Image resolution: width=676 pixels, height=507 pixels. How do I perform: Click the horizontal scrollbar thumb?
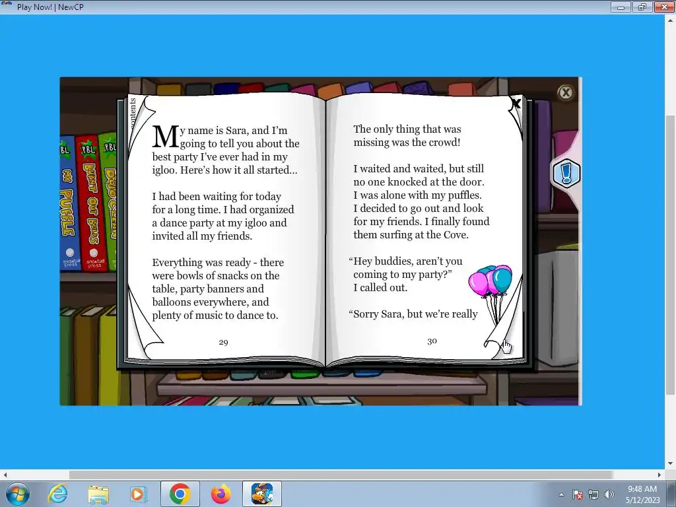pos(341,475)
